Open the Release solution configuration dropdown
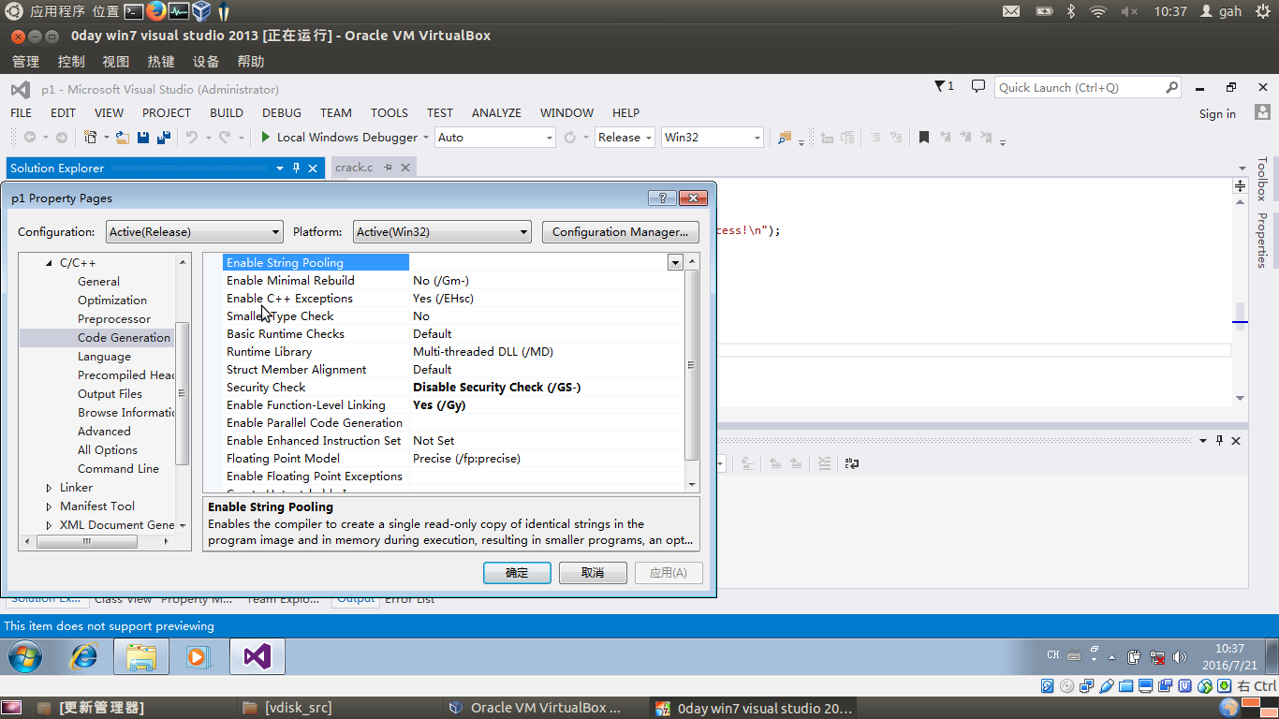 coord(625,138)
